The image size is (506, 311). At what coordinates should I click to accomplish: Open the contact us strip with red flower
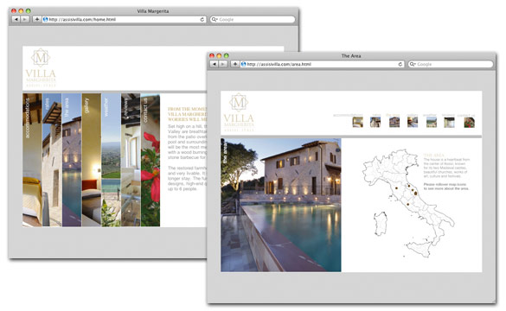pyautogui.click(x=151, y=160)
